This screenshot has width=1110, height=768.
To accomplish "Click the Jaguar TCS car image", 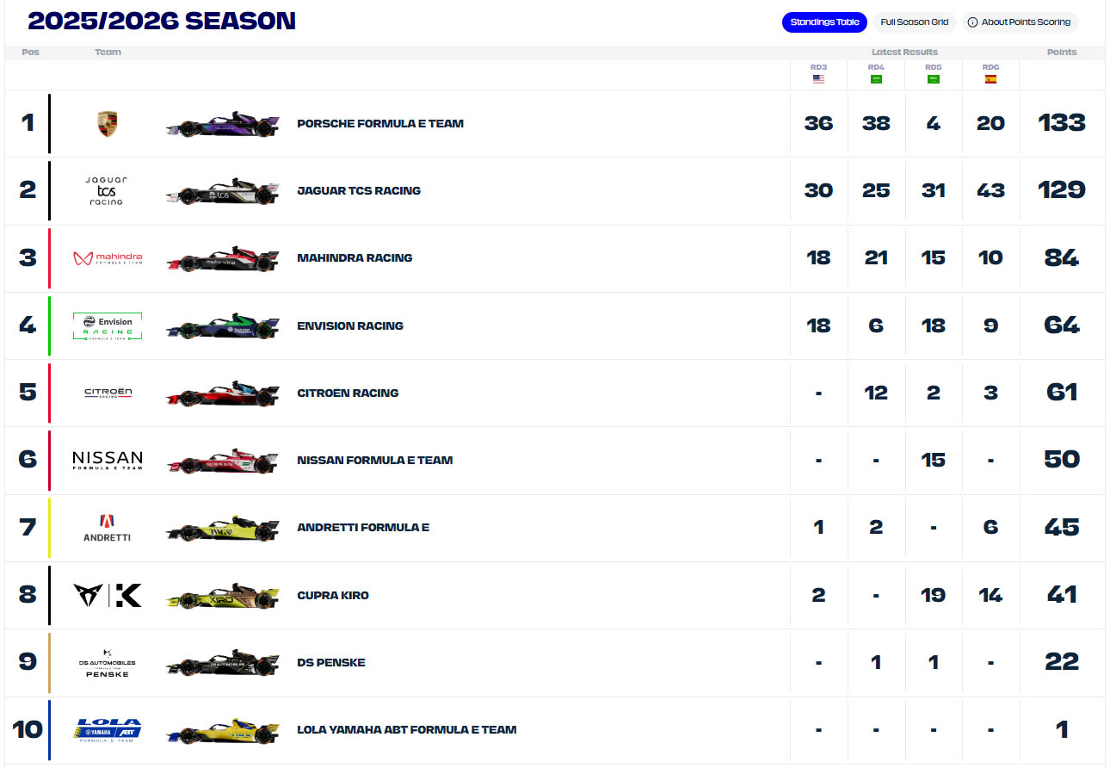I will pos(223,192).
